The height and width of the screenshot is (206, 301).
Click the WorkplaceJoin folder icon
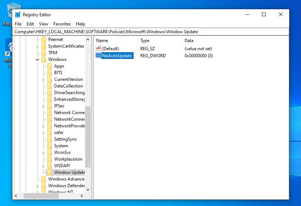[x=49, y=159]
